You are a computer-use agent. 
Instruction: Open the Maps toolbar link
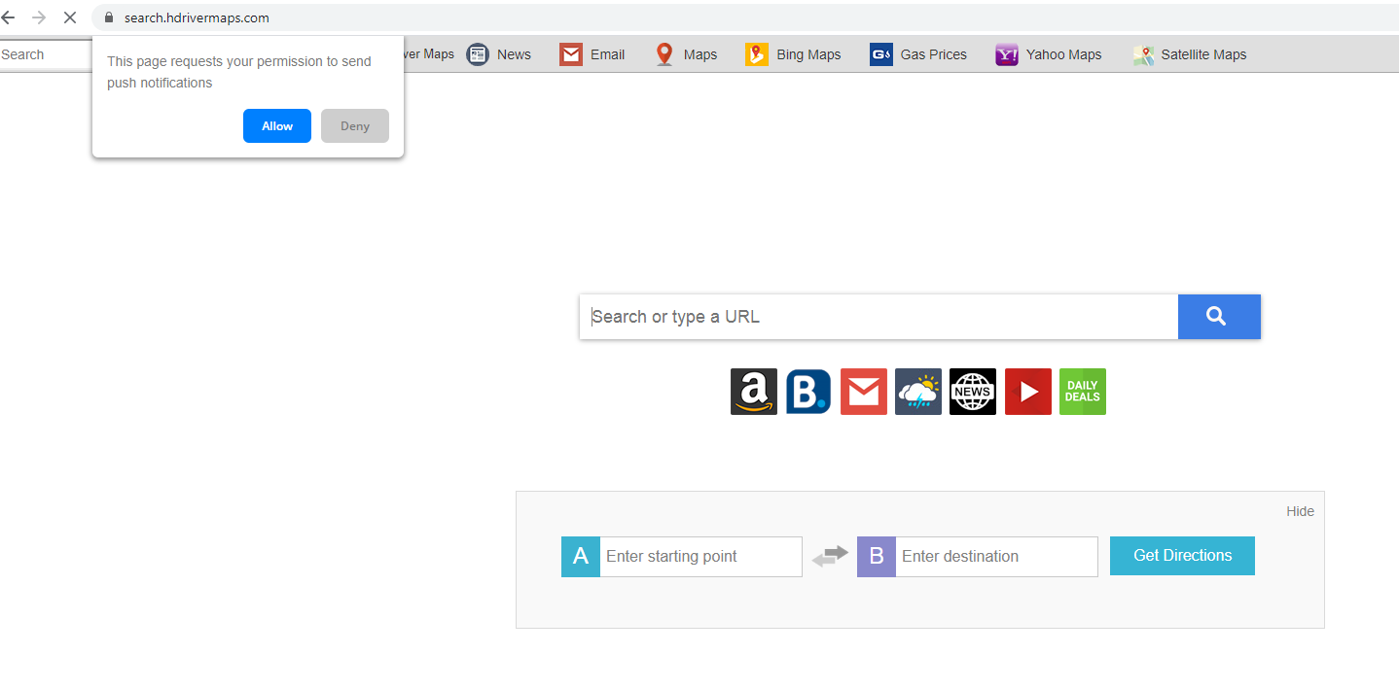[700, 54]
